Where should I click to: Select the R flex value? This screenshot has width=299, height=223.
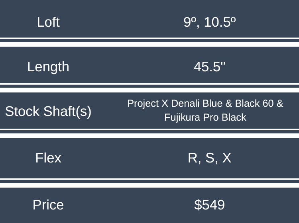click(x=193, y=158)
